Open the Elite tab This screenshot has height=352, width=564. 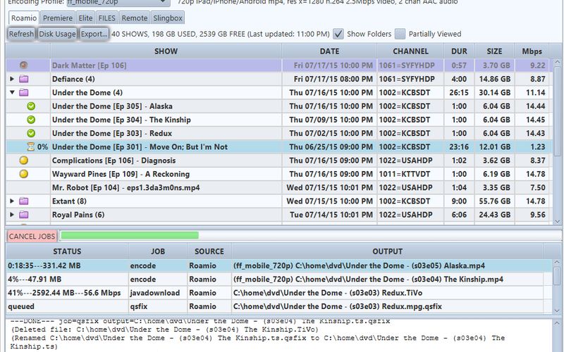click(85, 18)
